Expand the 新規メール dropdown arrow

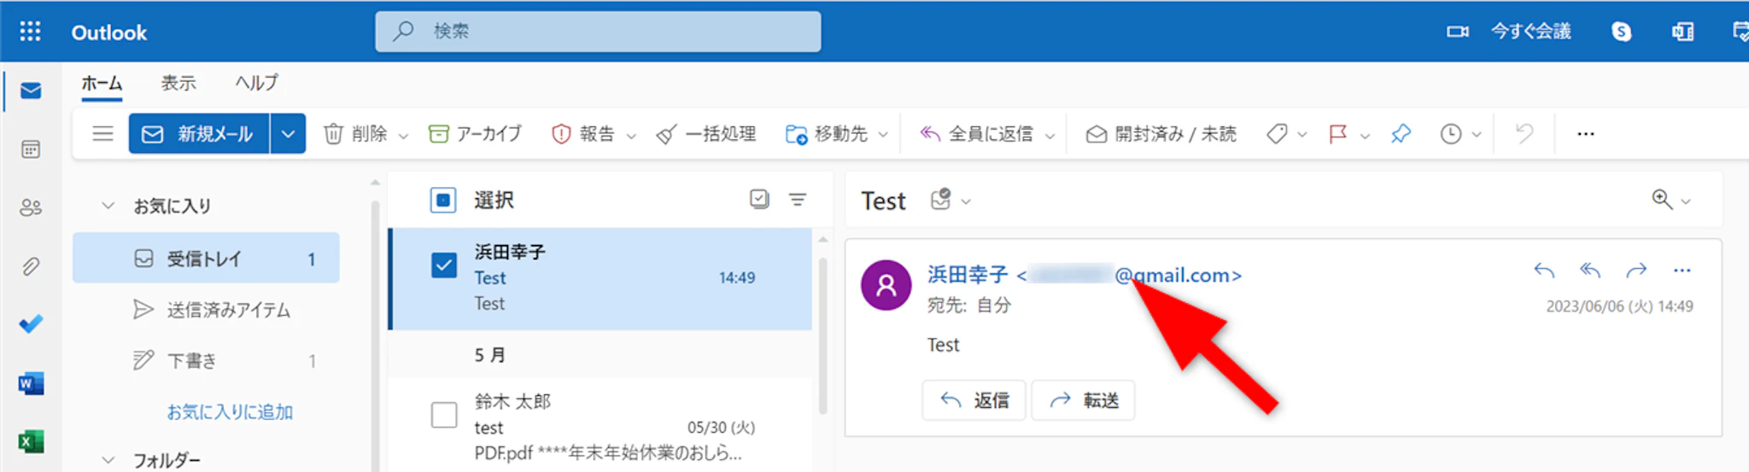[289, 134]
